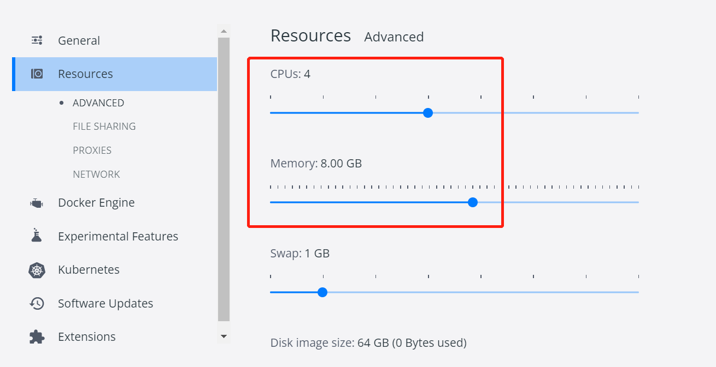Viewport: 716px width, 367px height.
Task: Click the Software Updates clock icon
Action: (37, 303)
